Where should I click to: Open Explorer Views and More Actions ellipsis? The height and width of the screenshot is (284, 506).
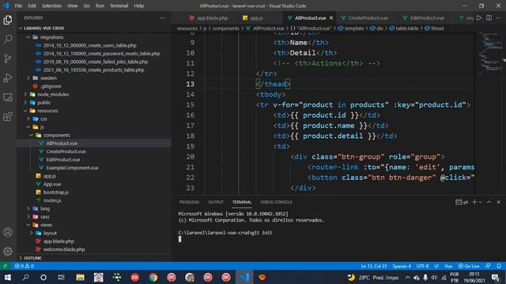tap(162, 17)
